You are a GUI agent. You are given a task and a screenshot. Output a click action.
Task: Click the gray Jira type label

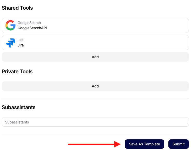(21, 40)
